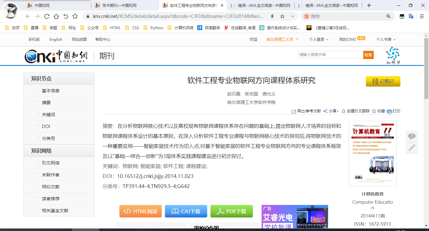Reload the page with the browser refresh icon
Image resolution: width=429 pixels, height=231 pixels.
(47, 16)
